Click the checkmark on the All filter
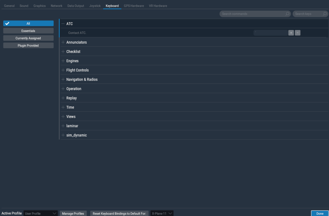The image size is (329, 216). (7, 23)
